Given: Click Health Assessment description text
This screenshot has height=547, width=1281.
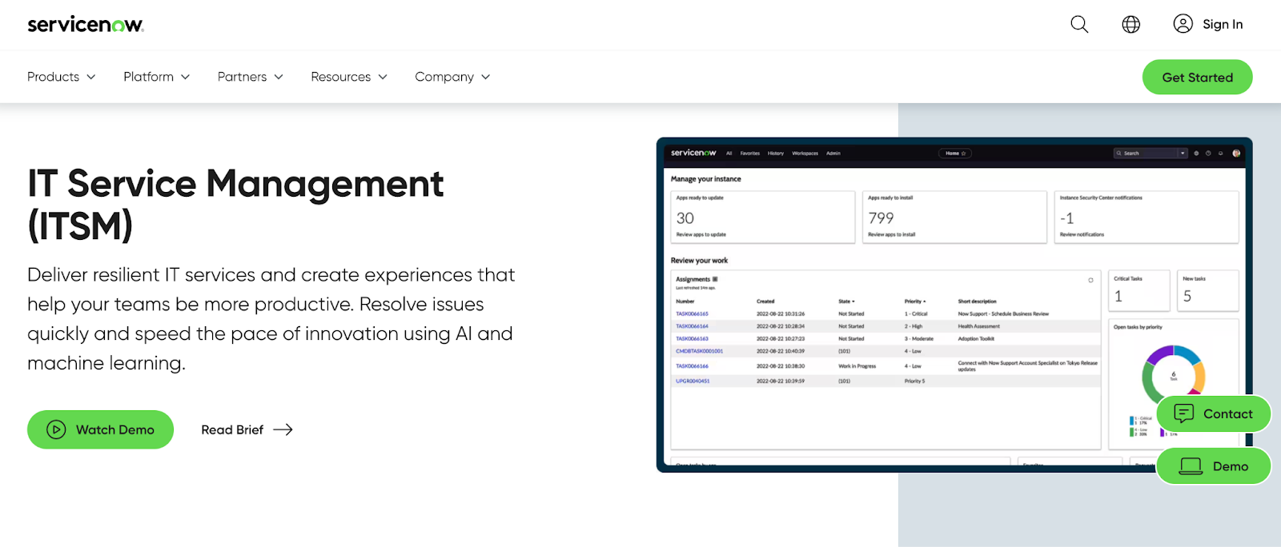Looking at the screenshot, I should click(979, 326).
